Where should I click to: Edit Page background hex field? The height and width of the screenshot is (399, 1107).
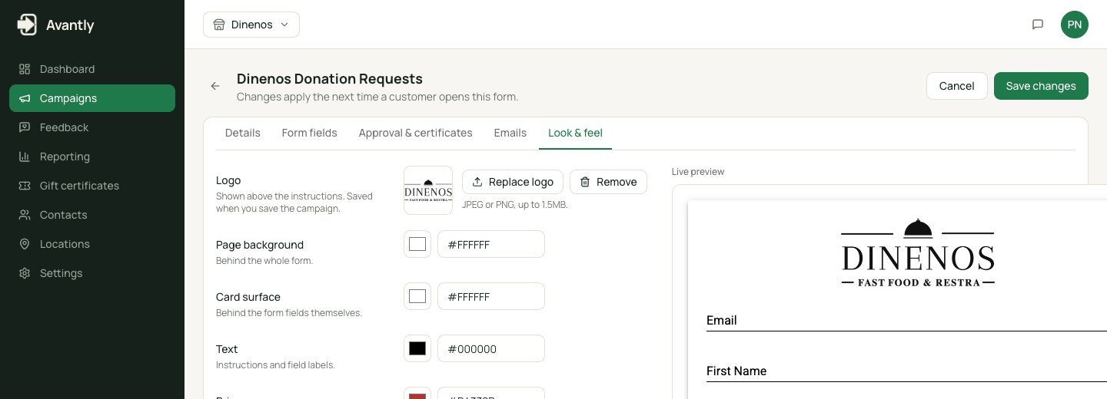pos(491,244)
